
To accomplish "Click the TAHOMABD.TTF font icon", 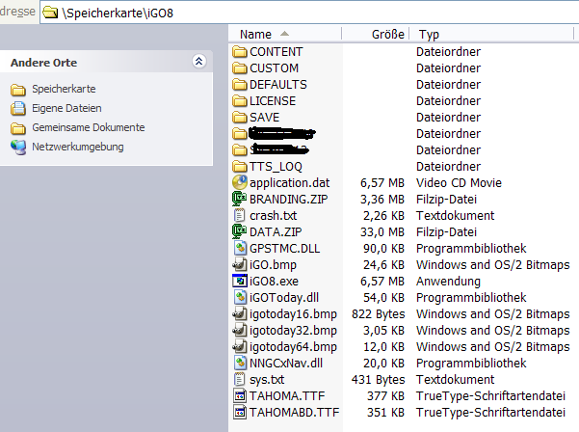I will tap(240, 412).
